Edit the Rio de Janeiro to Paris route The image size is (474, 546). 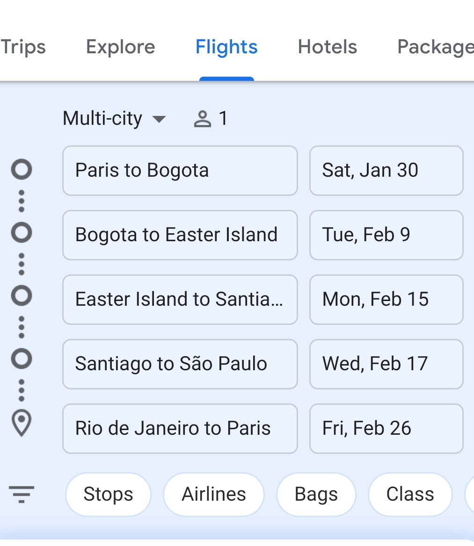(x=180, y=429)
